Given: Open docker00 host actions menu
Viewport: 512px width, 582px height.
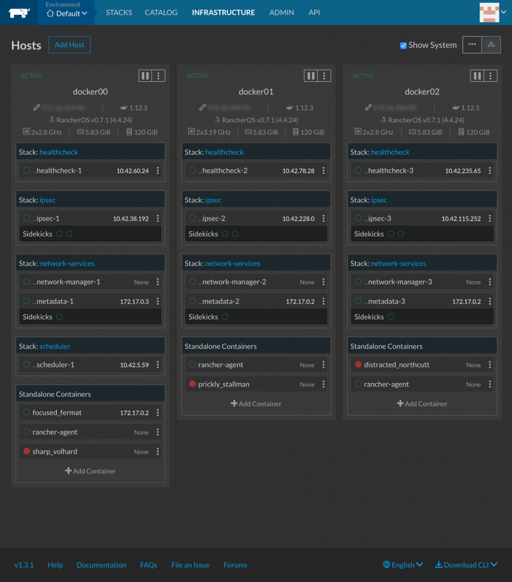Looking at the screenshot, I should click(x=159, y=76).
